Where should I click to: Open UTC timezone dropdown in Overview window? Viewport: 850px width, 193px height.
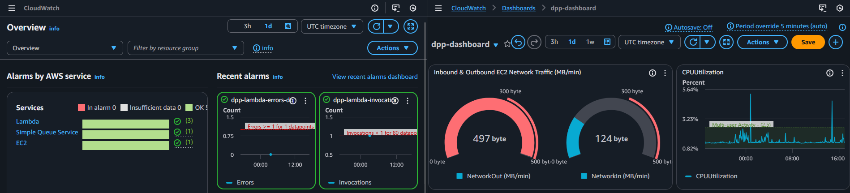tap(332, 26)
